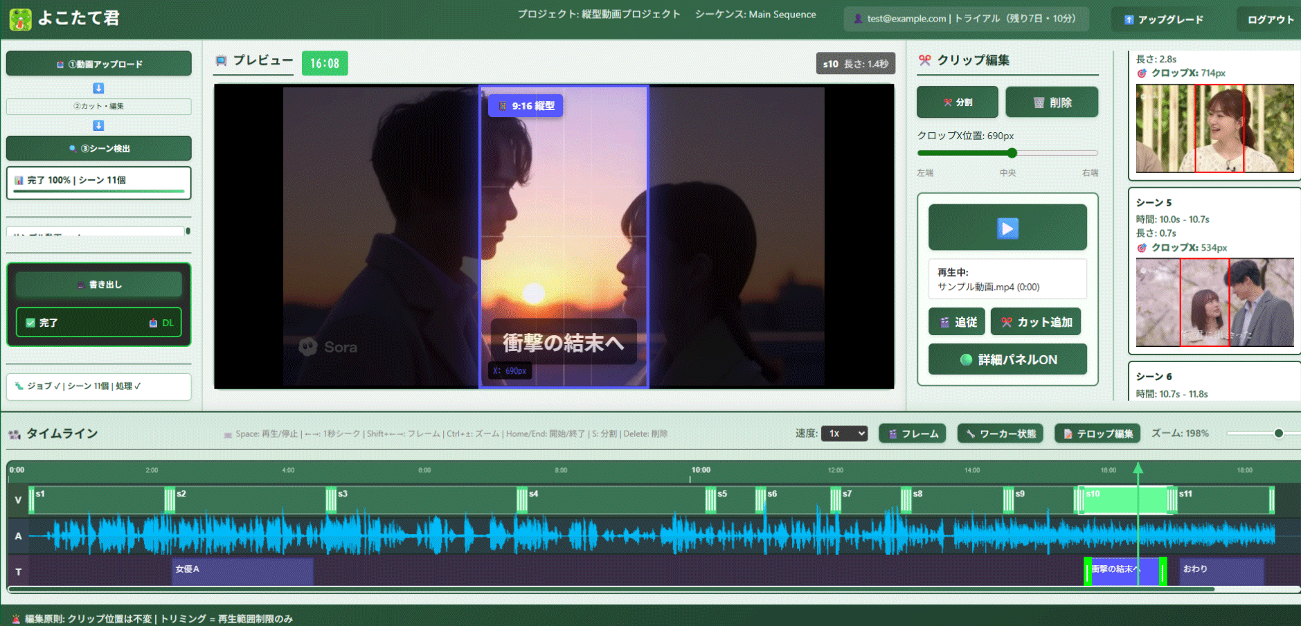
Task: Click the よこたて君 app logo icon
Action: point(20,19)
